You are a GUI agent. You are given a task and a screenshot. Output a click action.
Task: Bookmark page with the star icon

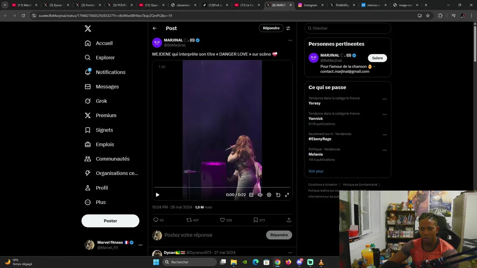428,16
